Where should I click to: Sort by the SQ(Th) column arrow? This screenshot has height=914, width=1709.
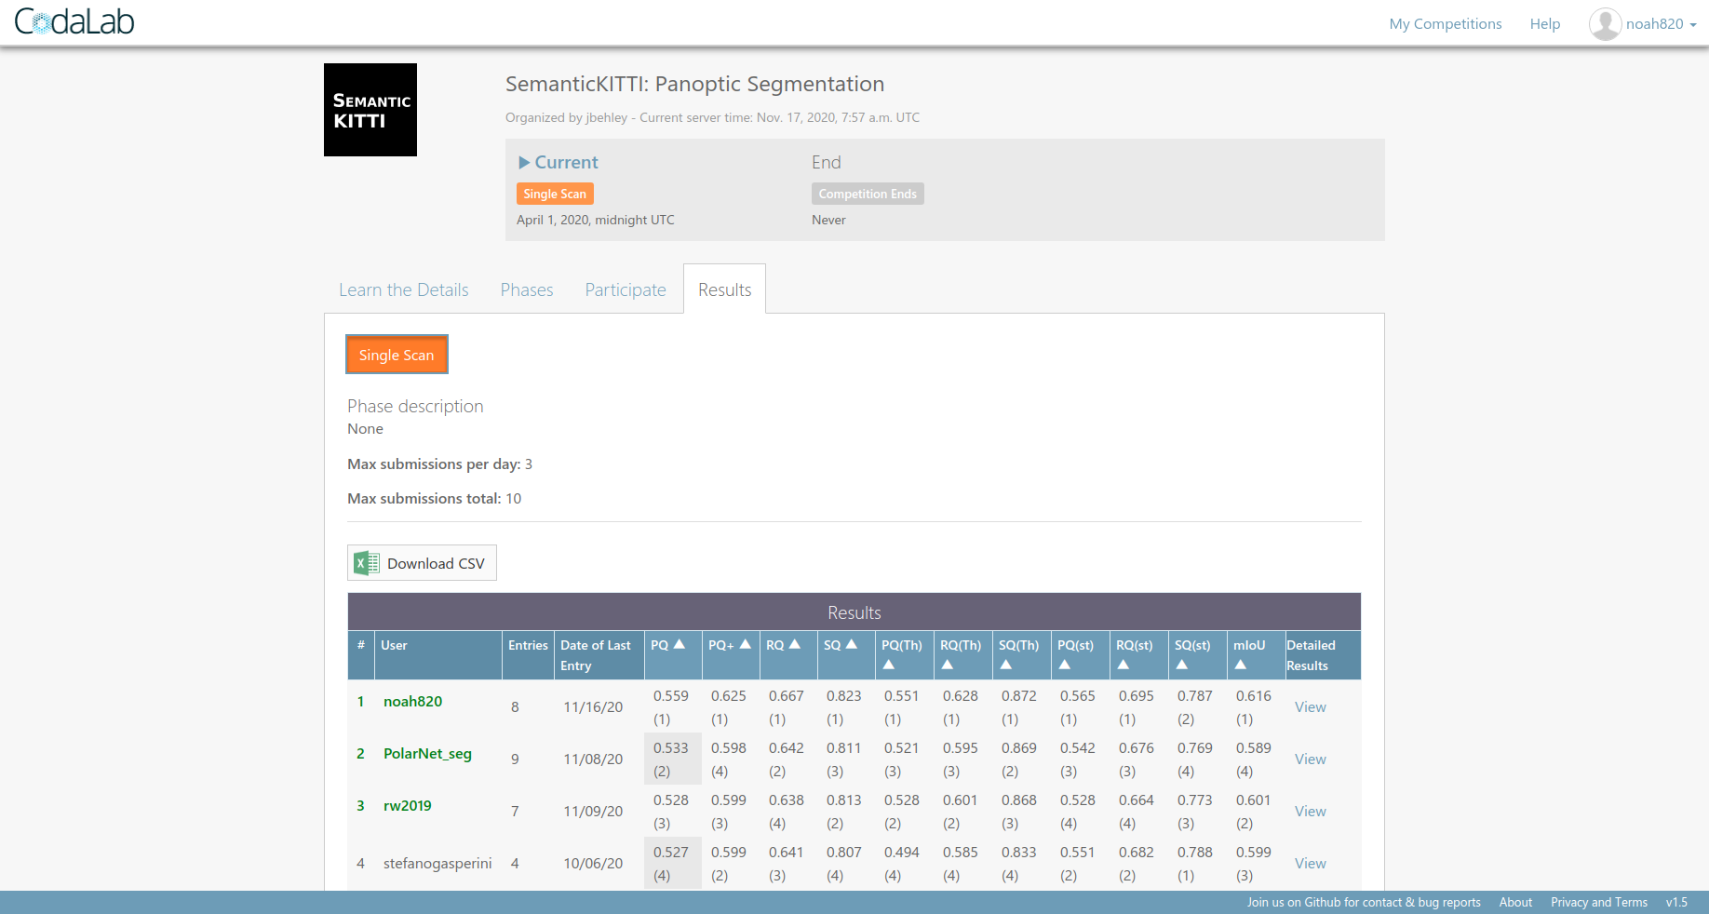tap(1006, 665)
